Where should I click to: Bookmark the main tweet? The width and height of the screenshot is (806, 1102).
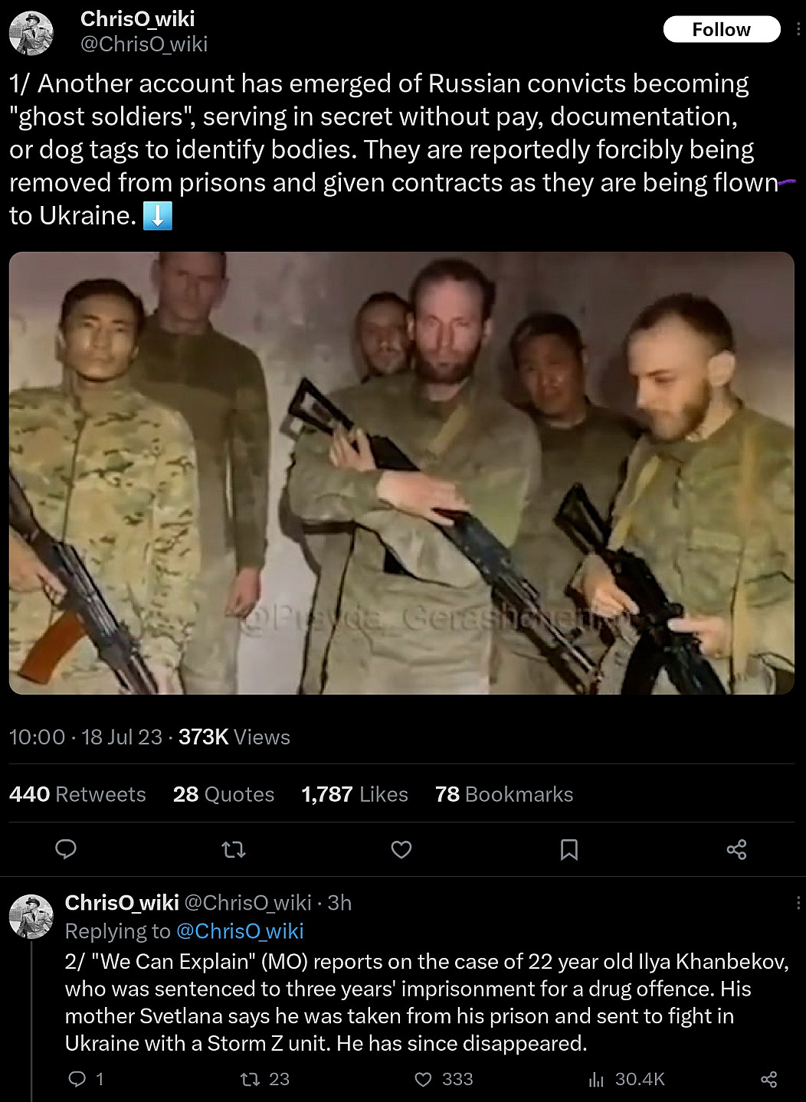tap(569, 849)
